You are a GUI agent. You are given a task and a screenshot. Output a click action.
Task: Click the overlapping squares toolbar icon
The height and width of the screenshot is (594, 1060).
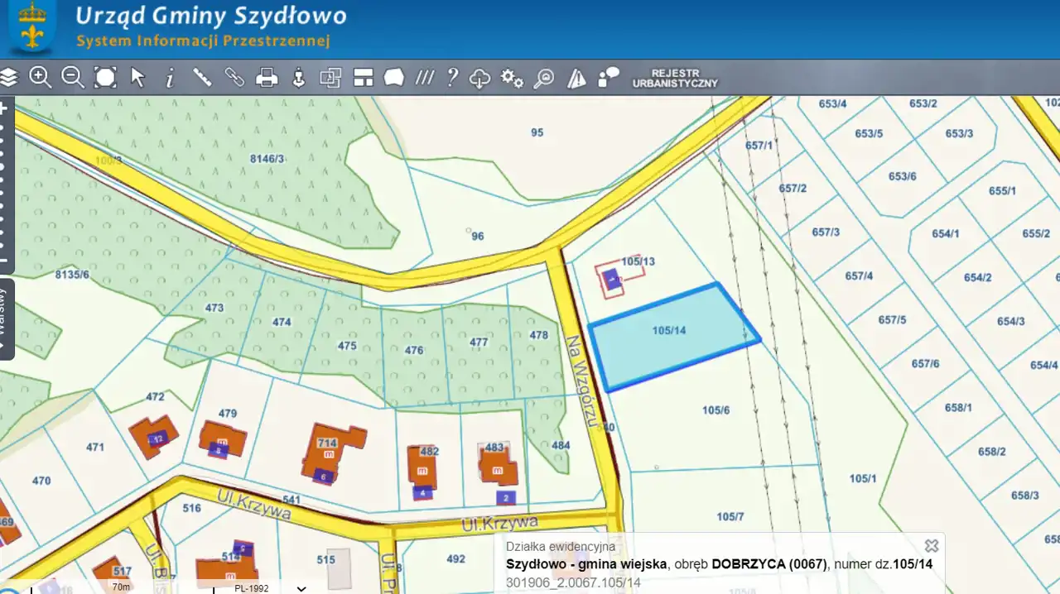pyautogui.click(x=330, y=78)
